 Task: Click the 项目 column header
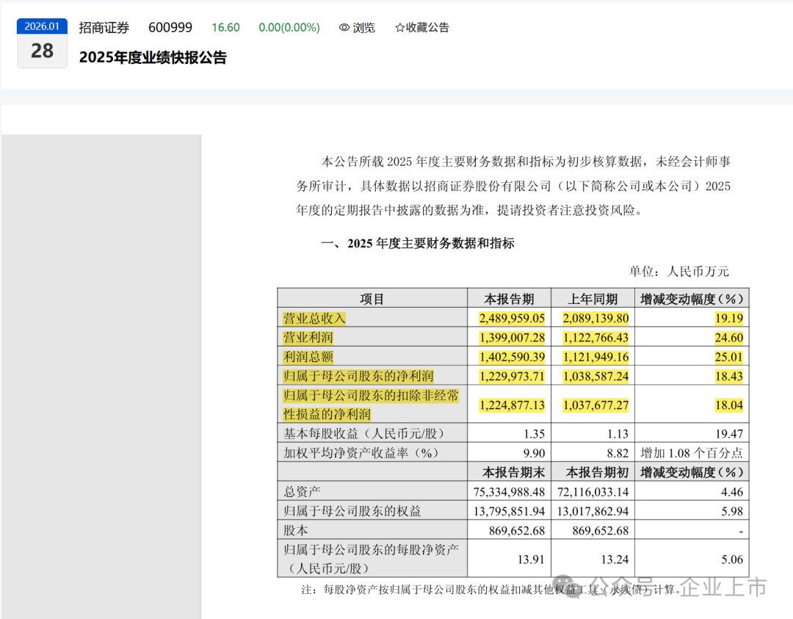click(x=372, y=300)
